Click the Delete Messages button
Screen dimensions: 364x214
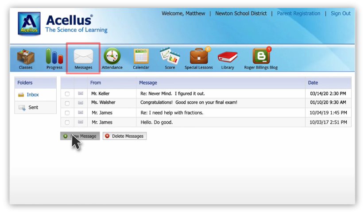pos(125,136)
